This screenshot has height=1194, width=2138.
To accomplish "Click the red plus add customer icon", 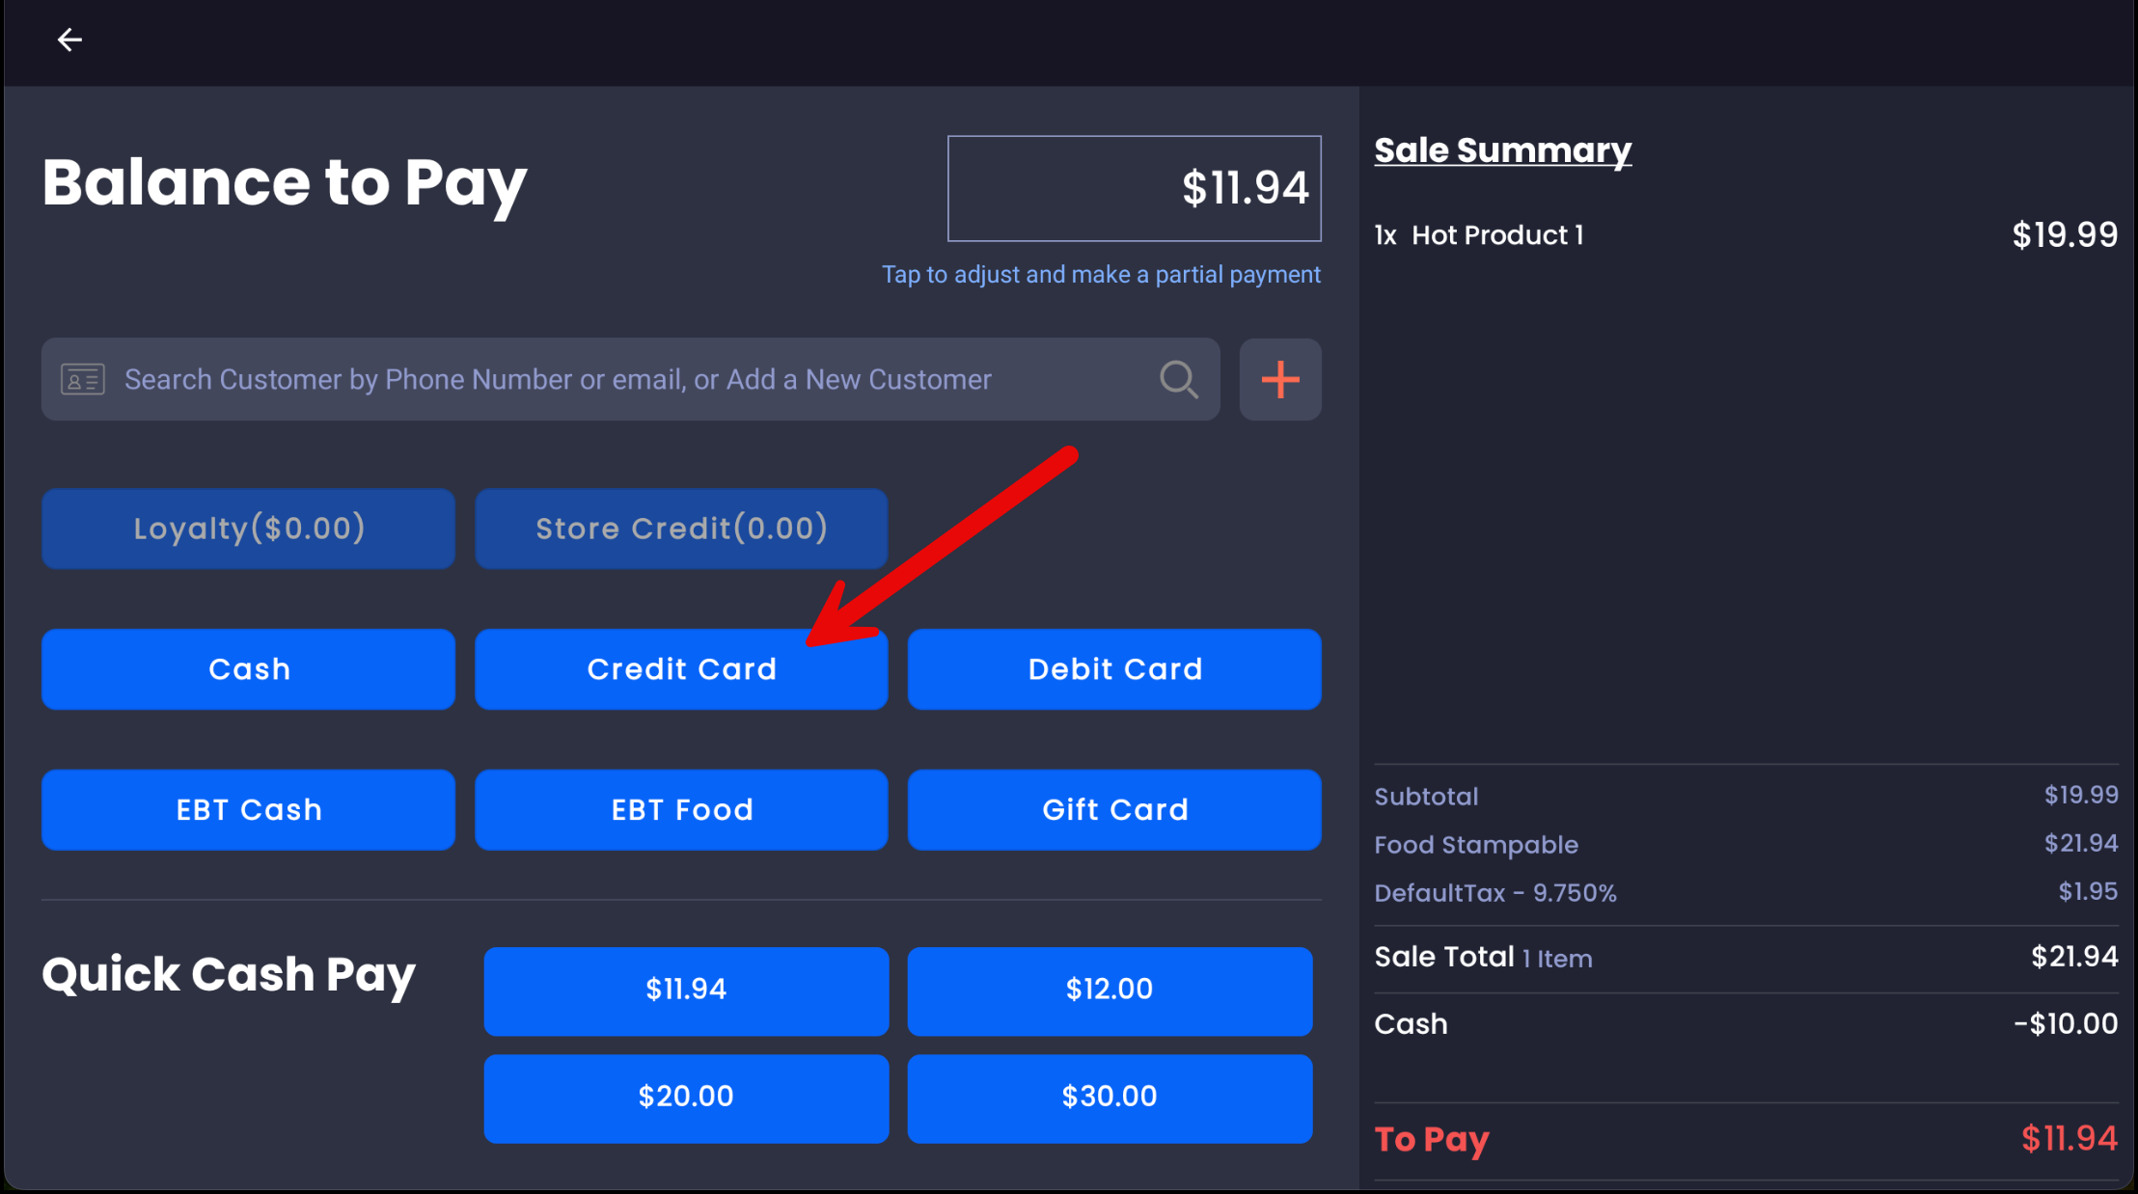I will coord(1280,379).
